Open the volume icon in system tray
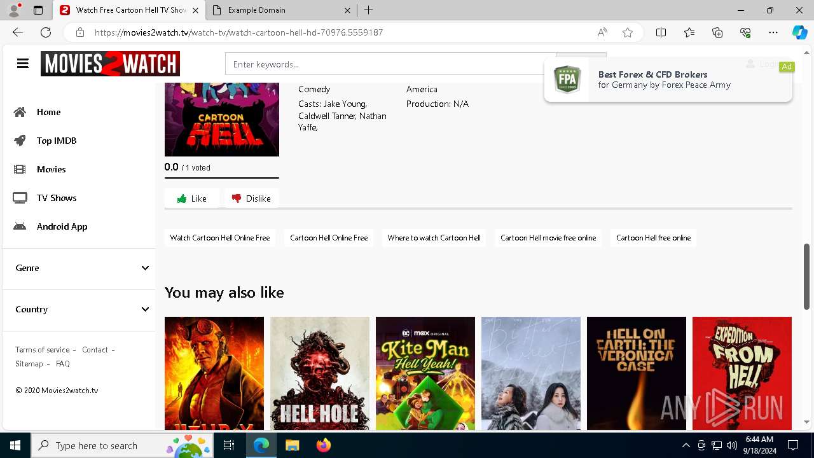 732,445
